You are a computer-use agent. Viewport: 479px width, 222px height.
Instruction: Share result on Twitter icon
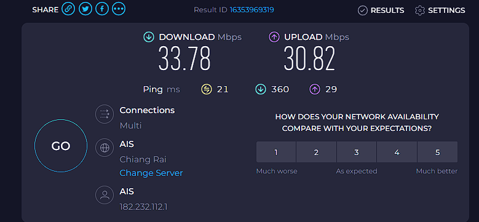coord(85,9)
